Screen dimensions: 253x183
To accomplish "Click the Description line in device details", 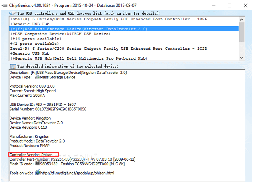I will coord(68,73).
